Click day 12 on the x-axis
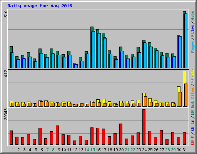The height and width of the screenshot is (154, 197). pos(75,150)
